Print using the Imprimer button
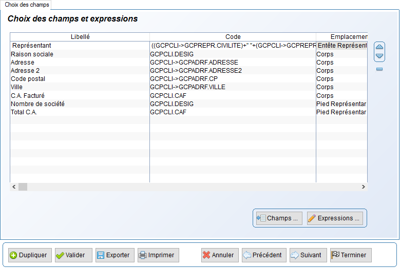The width and height of the screenshot is (400, 268). pyautogui.click(x=158, y=255)
